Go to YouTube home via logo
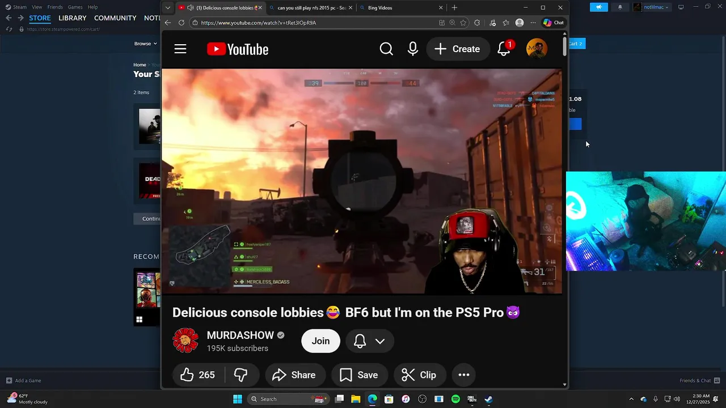 (238, 49)
